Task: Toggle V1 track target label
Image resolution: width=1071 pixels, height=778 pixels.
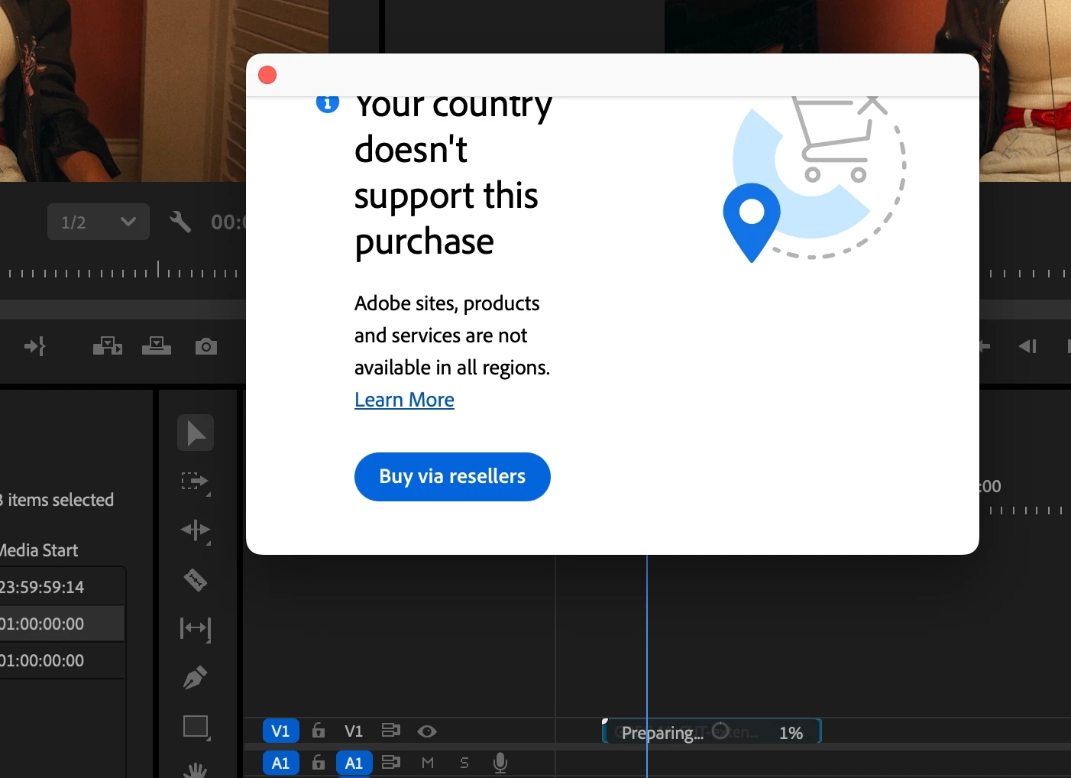Action: pos(354,731)
